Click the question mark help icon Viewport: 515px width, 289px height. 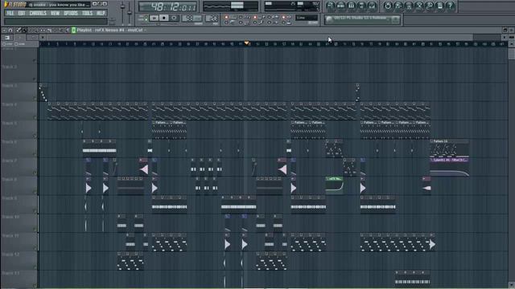[x=450, y=6]
